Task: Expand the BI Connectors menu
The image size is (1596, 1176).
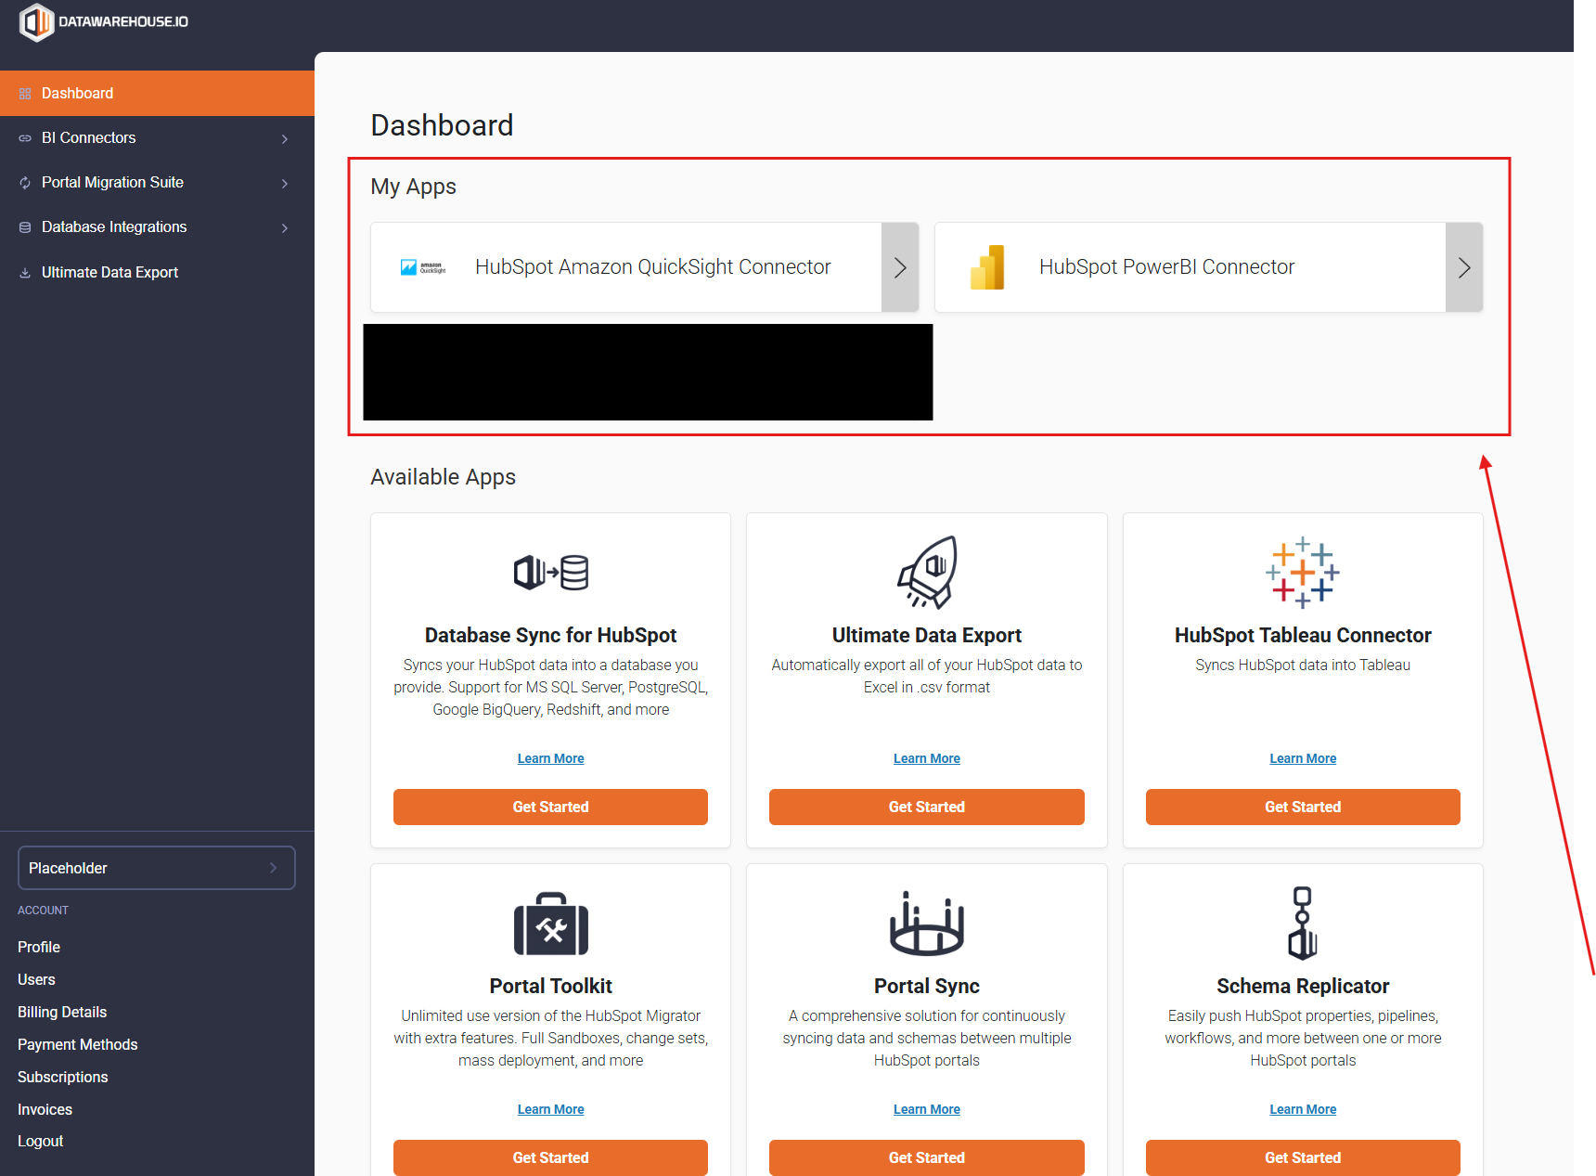Action: click(284, 138)
